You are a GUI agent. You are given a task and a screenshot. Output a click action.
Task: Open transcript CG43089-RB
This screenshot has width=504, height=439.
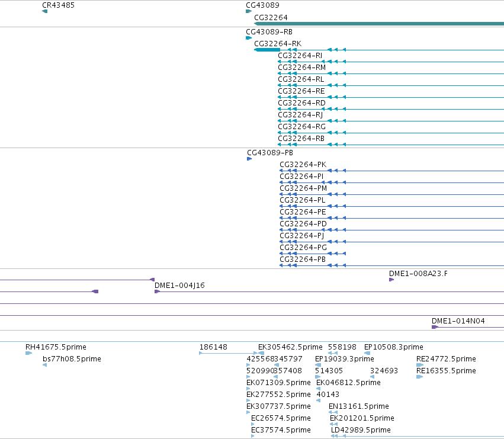(x=269, y=32)
